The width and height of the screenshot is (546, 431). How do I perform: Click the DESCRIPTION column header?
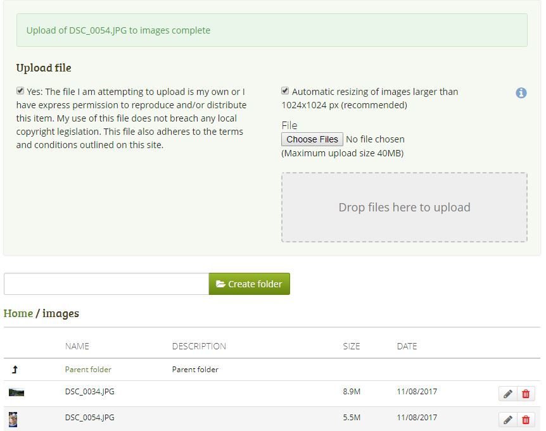[199, 346]
